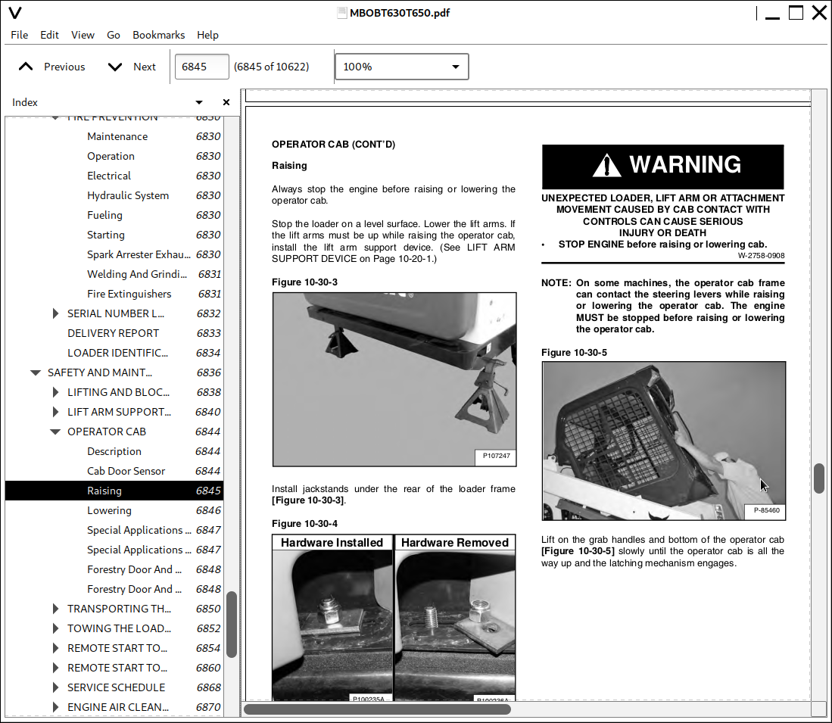
Task: Collapse the SAFETY AND MAINT... section
Action: point(36,372)
